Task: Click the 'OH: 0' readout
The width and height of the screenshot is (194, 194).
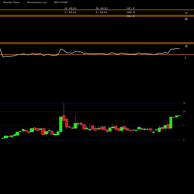Action: [131, 12]
